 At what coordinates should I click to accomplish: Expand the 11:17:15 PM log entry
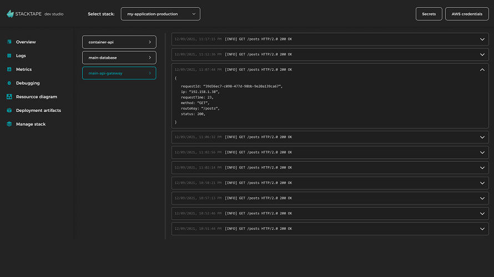pos(482,39)
